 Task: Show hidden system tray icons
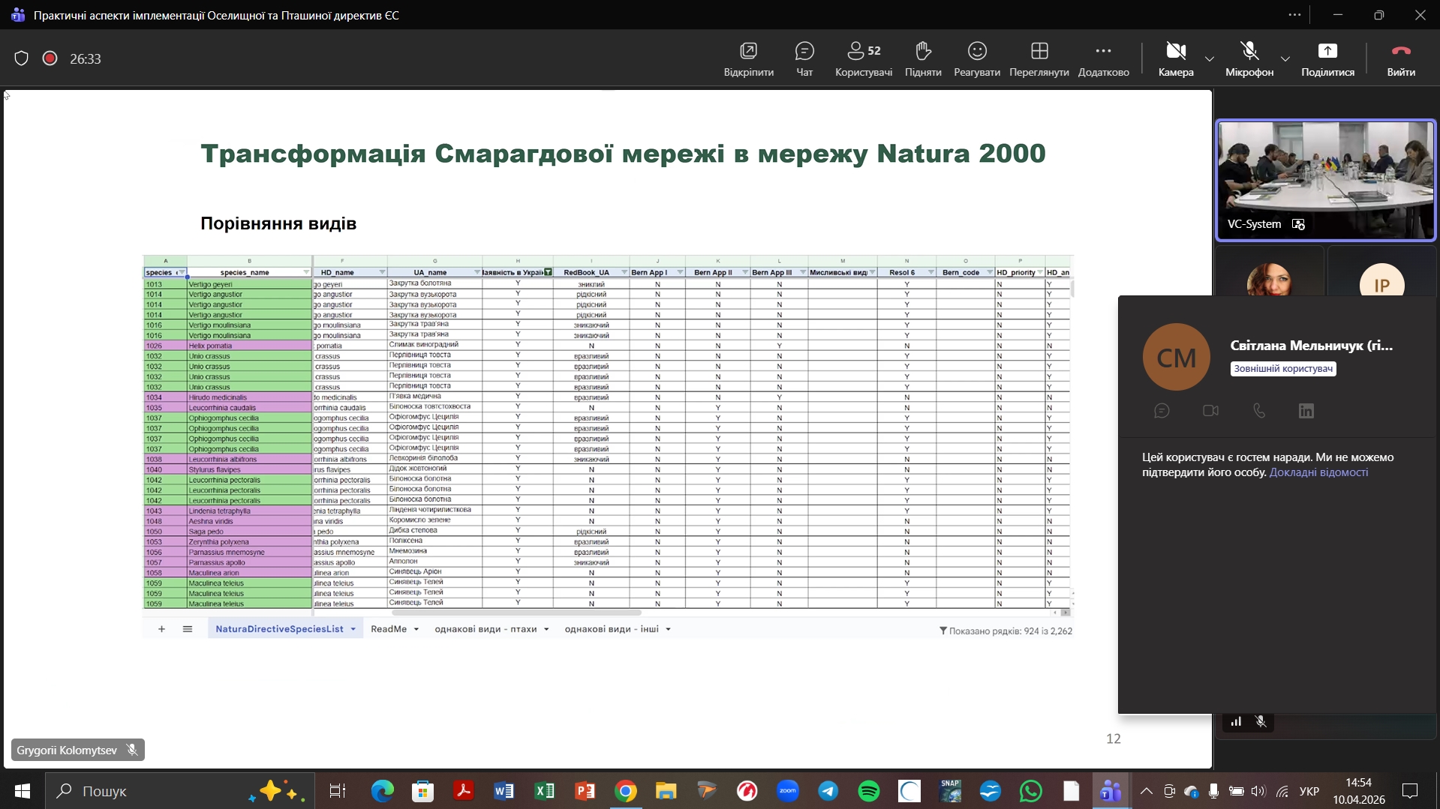click(x=1146, y=791)
